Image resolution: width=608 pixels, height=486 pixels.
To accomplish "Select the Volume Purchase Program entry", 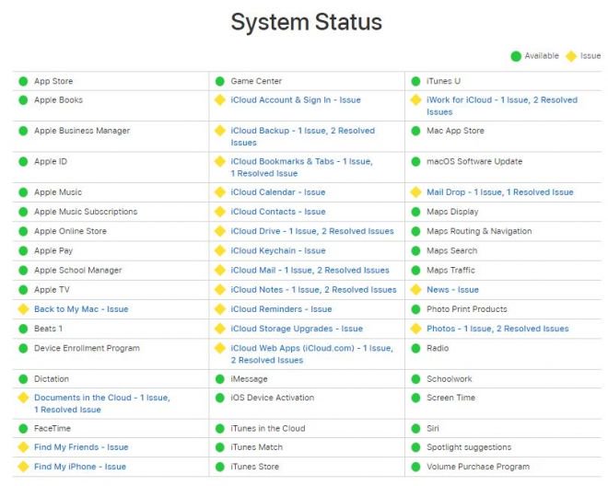I will [x=478, y=467].
